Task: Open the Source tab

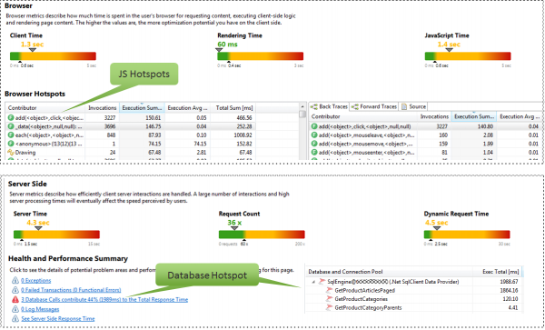Action: pyautogui.click(x=413, y=106)
